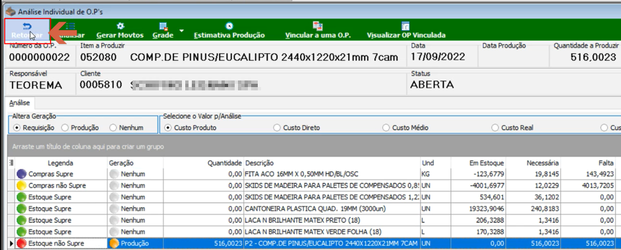This screenshot has height=250, width=621.
Task: Select CANTONEIRA PLASTICA QUAD. 19MM row
Action: click(x=312, y=208)
